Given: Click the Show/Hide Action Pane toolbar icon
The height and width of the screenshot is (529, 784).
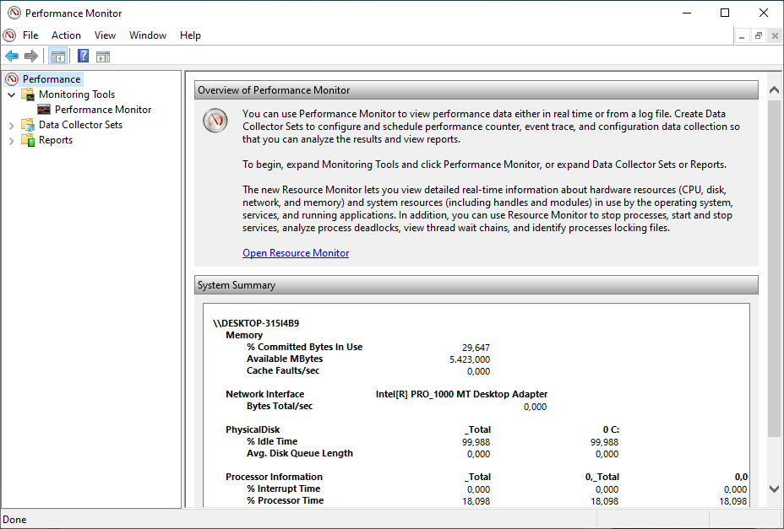Looking at the screenshot, I should pyautogui.click(x=103, y=56).
